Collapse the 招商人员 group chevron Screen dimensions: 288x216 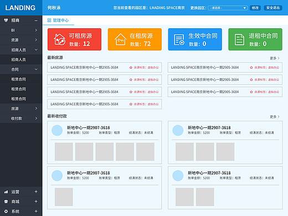pyautogui.click(x=36, y=50)
